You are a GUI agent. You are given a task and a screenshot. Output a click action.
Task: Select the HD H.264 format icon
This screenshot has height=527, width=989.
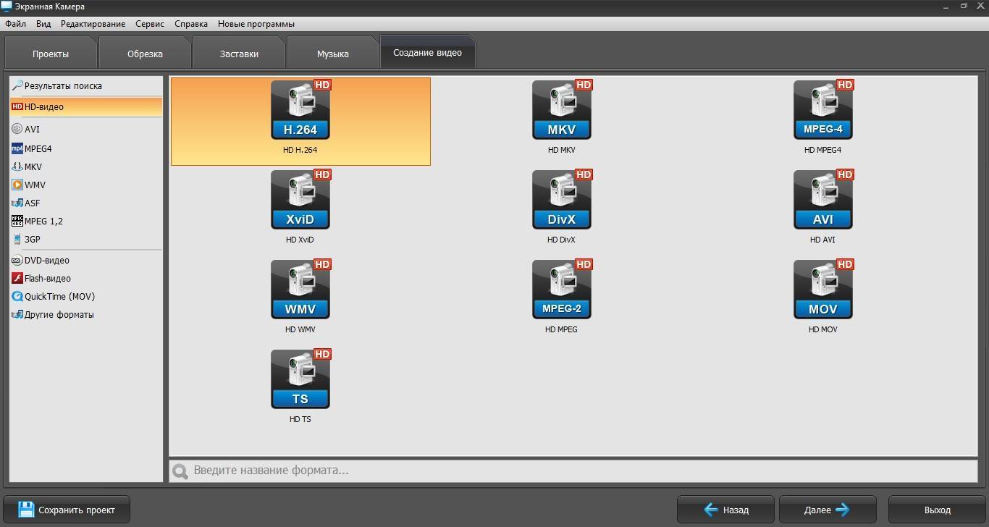click(300, 109)
